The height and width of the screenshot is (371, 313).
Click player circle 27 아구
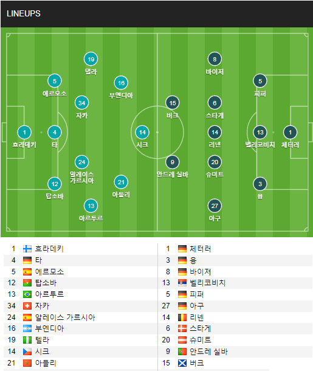215,206
